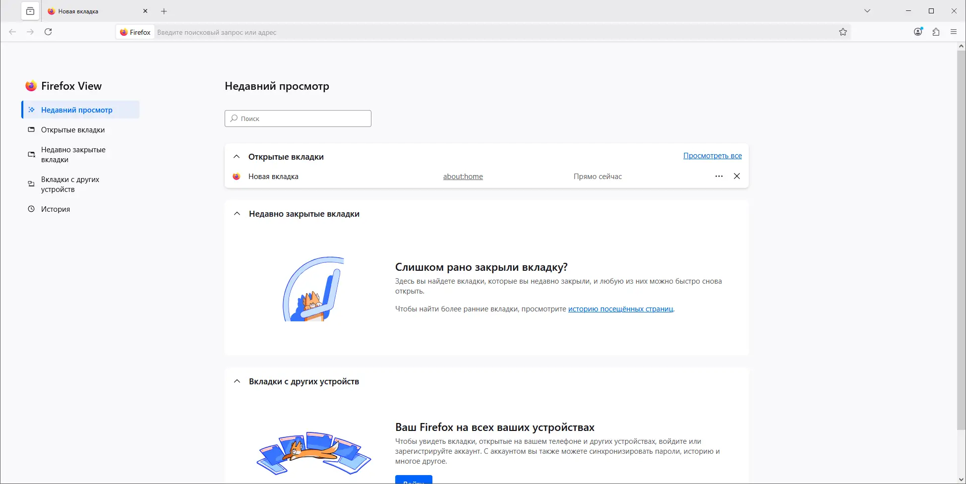Viewport: 966px width, 484px height.
Task: Click the scrollbar up arrow
Action: (961, 46)
